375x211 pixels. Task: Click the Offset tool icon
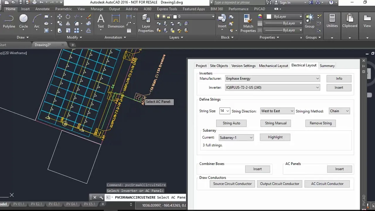pyautogui.click(x=88, y=30)
